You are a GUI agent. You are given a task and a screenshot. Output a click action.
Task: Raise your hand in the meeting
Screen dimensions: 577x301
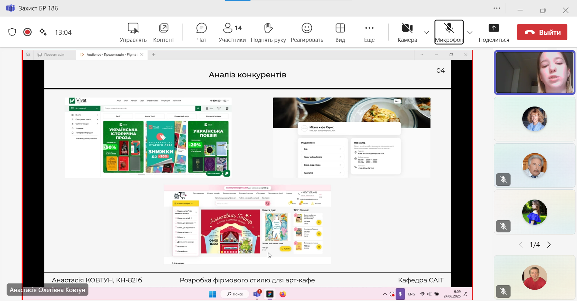pos(268,32)
